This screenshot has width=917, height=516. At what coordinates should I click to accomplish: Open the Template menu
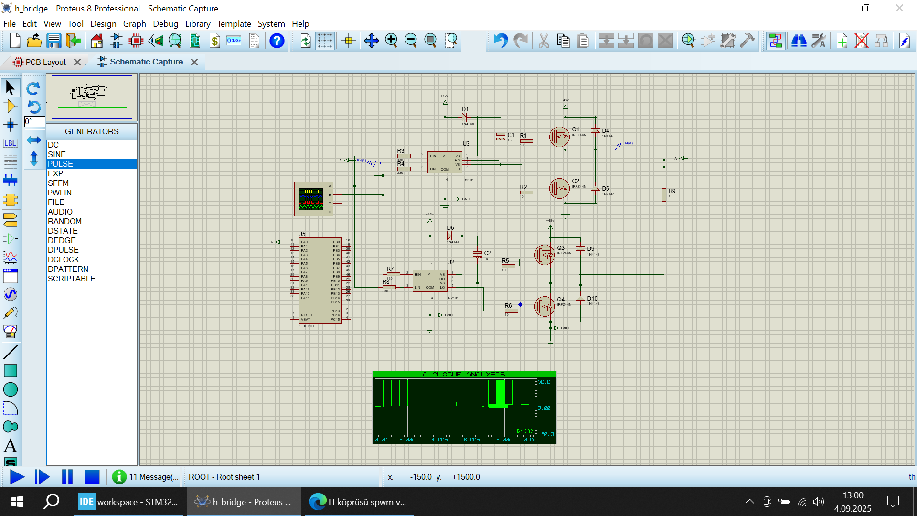tap(234, 24)
